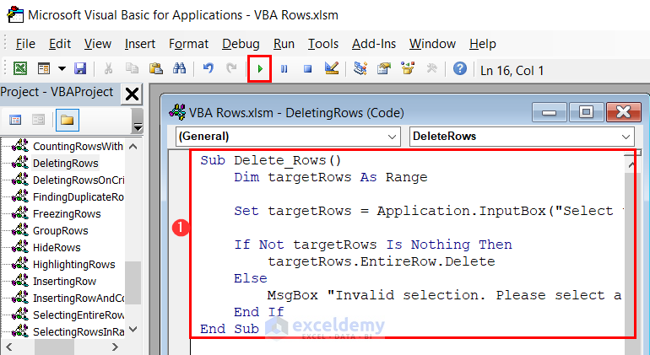Open the Format menu
This screenshot has width=650, height=355.
[x=188, y=44]
